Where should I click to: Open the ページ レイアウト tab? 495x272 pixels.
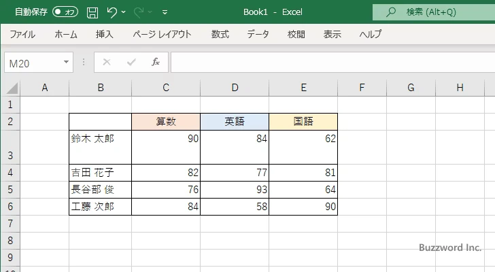[x=162, y=34]
